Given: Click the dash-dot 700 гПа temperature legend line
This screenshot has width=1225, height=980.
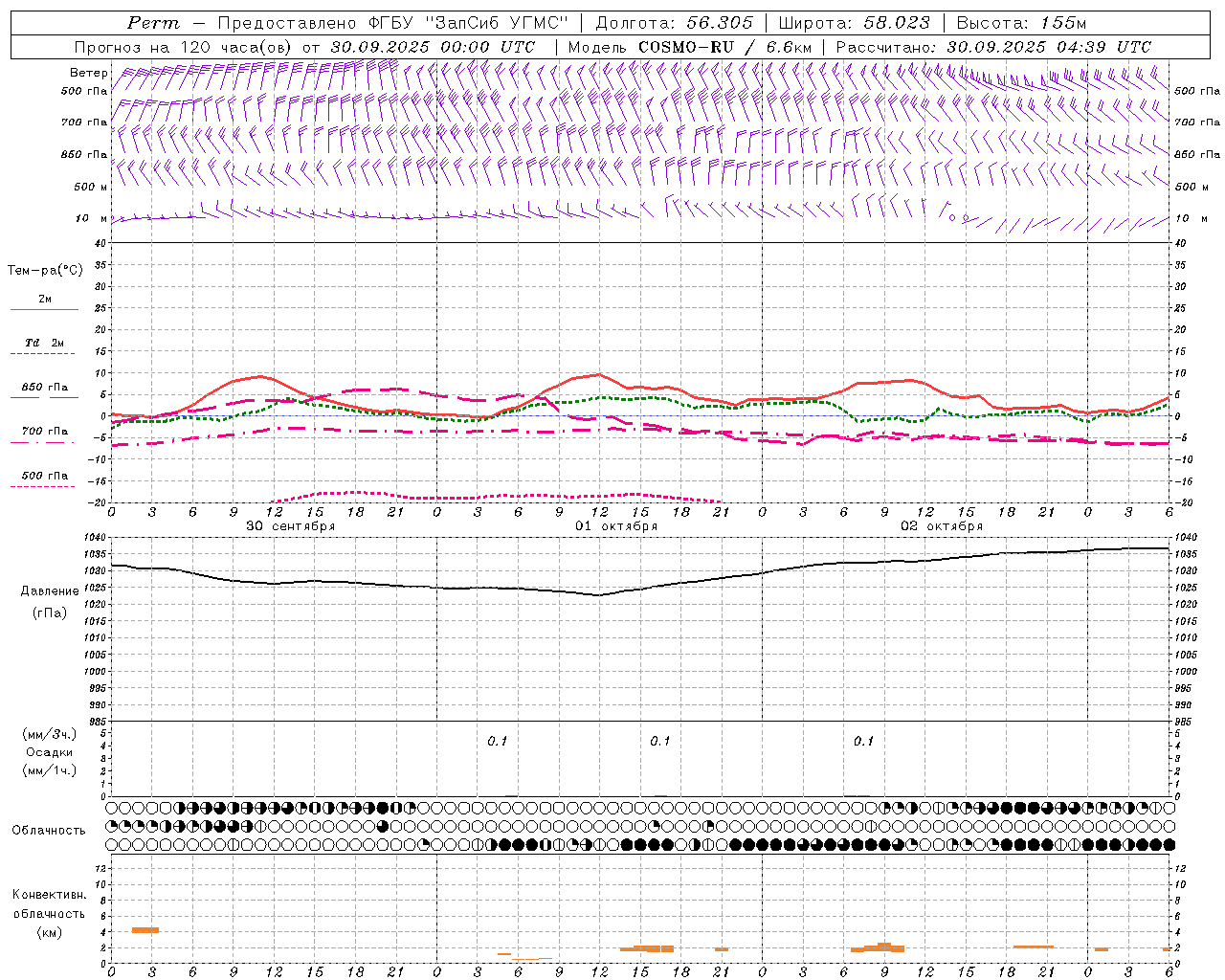Looking at the screenshot, I should click(42, 442).
